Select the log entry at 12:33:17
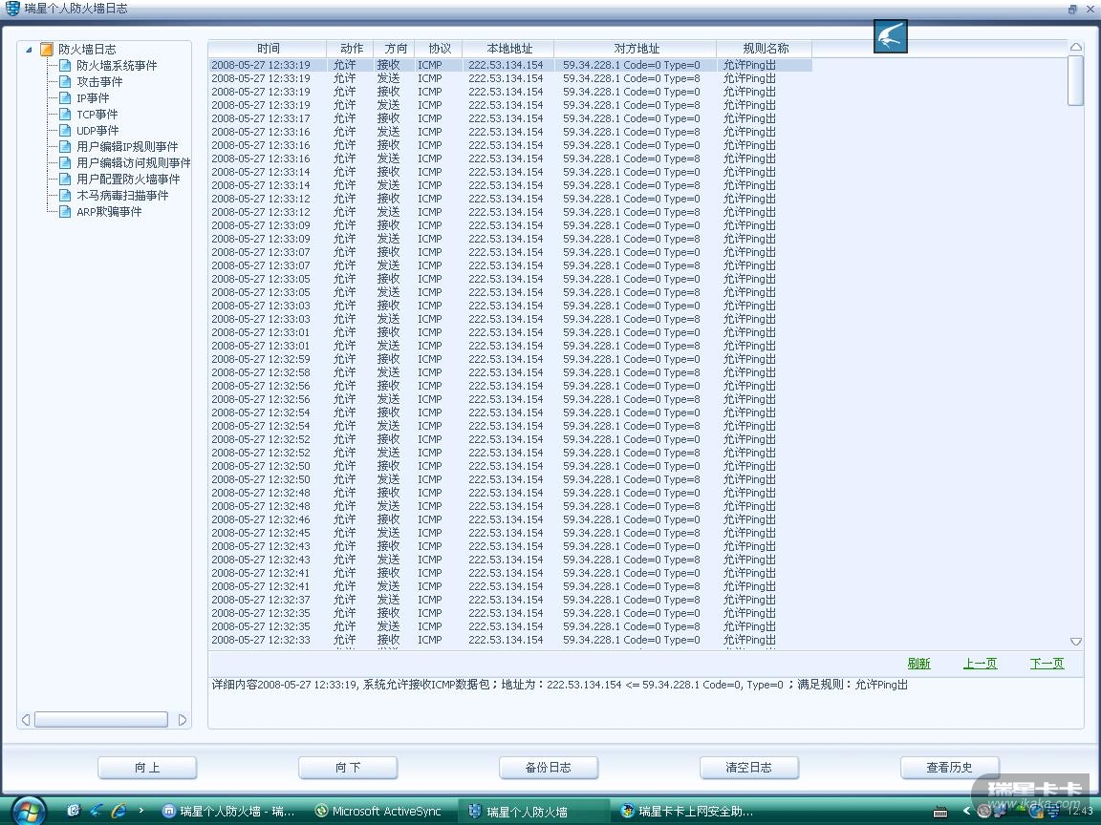Screen dimensions: 1101x825 coord(509,118)
